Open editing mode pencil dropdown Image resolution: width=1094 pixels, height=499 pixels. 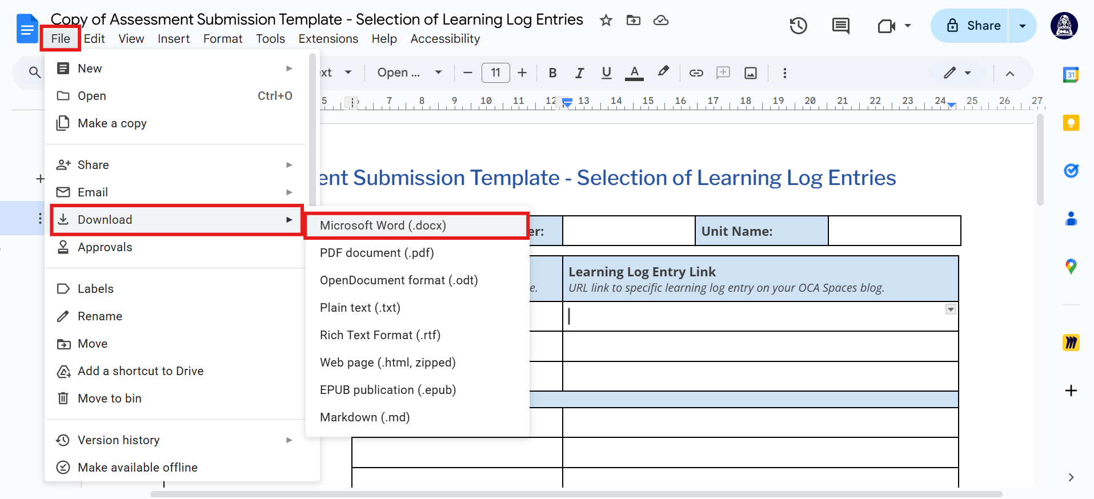tap(957, 73)
